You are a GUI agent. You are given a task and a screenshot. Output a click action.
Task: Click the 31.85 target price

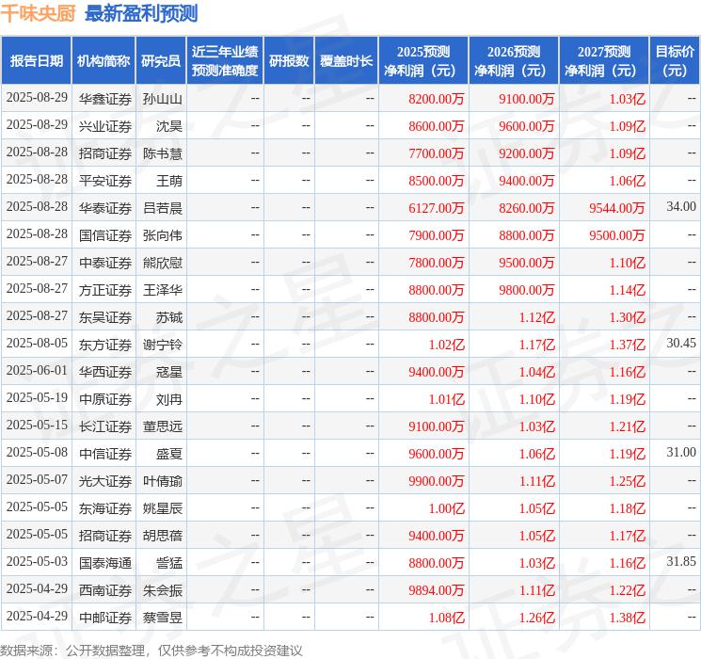click(x=681, y=561)
